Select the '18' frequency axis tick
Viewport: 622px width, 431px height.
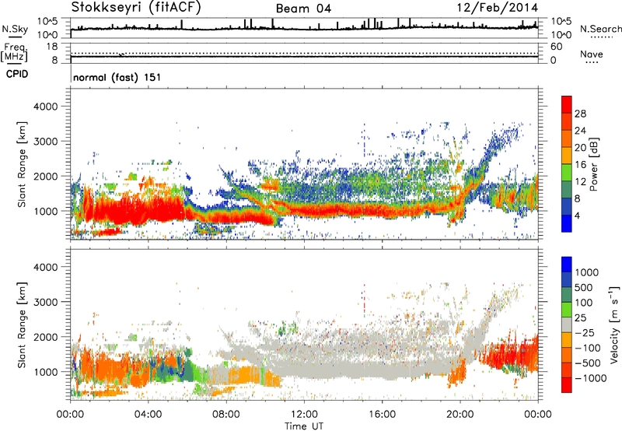click(x=52, y=47)
